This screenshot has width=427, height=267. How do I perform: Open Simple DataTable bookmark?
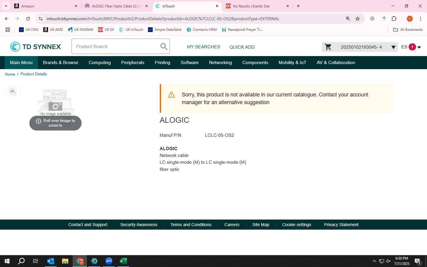165,30
